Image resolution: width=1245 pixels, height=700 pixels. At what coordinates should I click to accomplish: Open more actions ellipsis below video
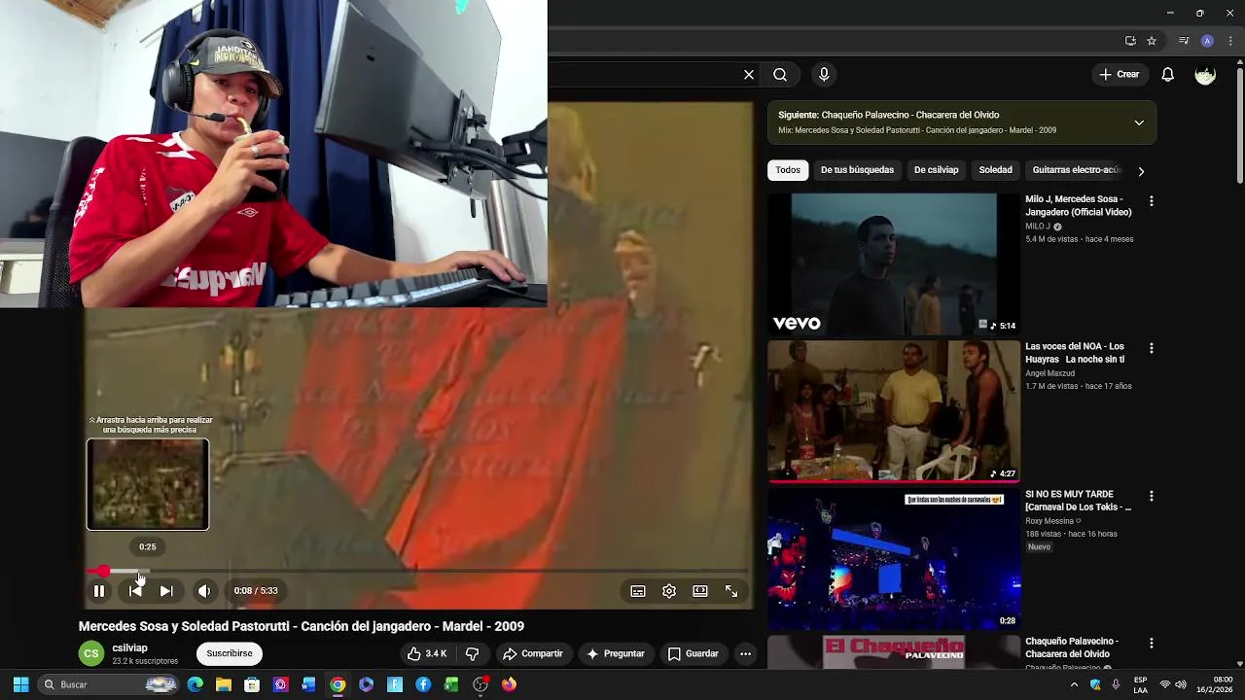745,654
